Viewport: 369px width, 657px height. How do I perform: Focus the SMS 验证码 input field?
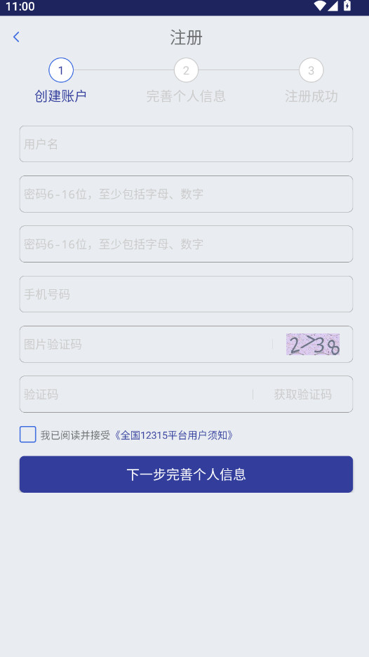(x=136, y=394)
